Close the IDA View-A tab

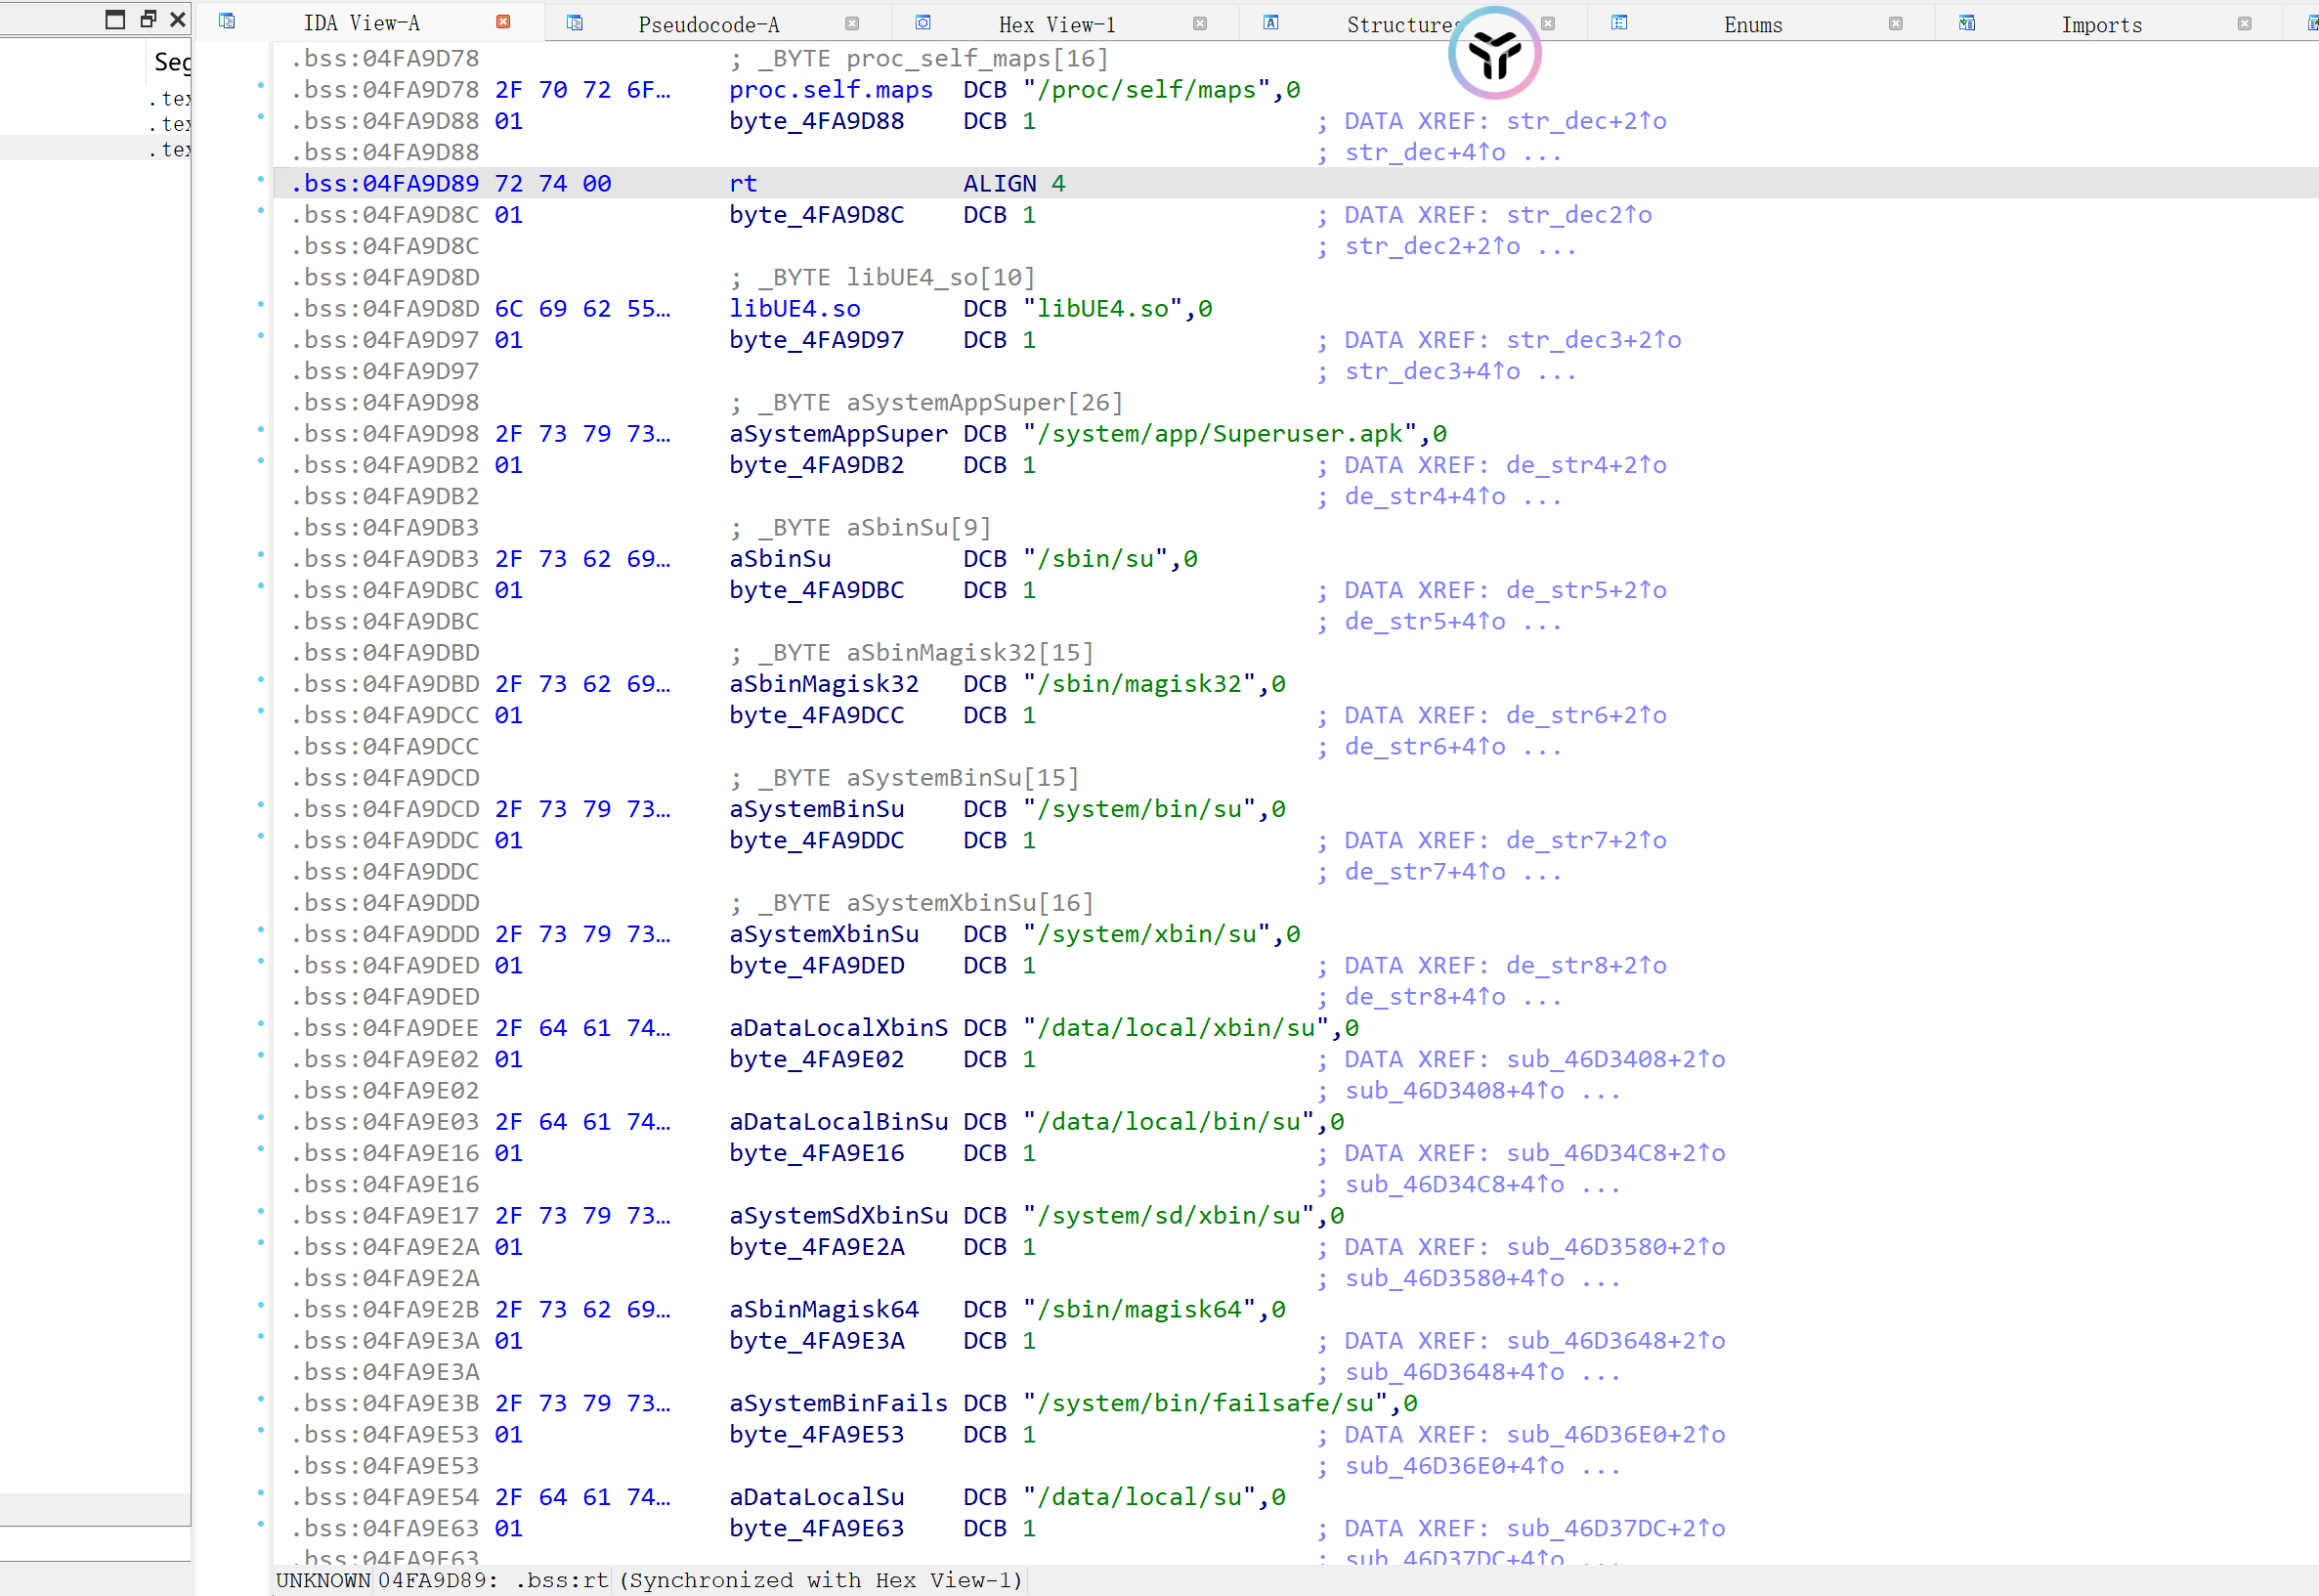tap(504, 22)
